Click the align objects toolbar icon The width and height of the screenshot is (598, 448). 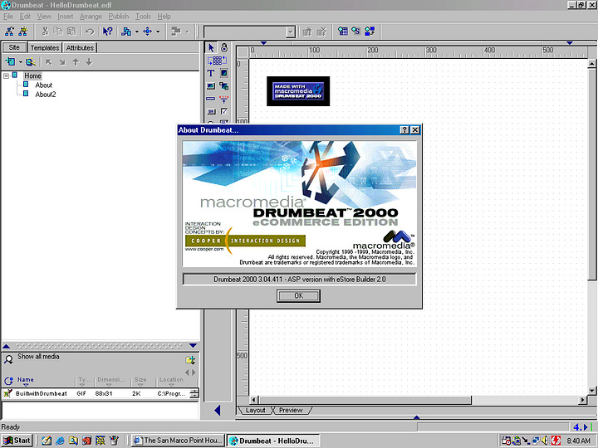pos(176,32)
